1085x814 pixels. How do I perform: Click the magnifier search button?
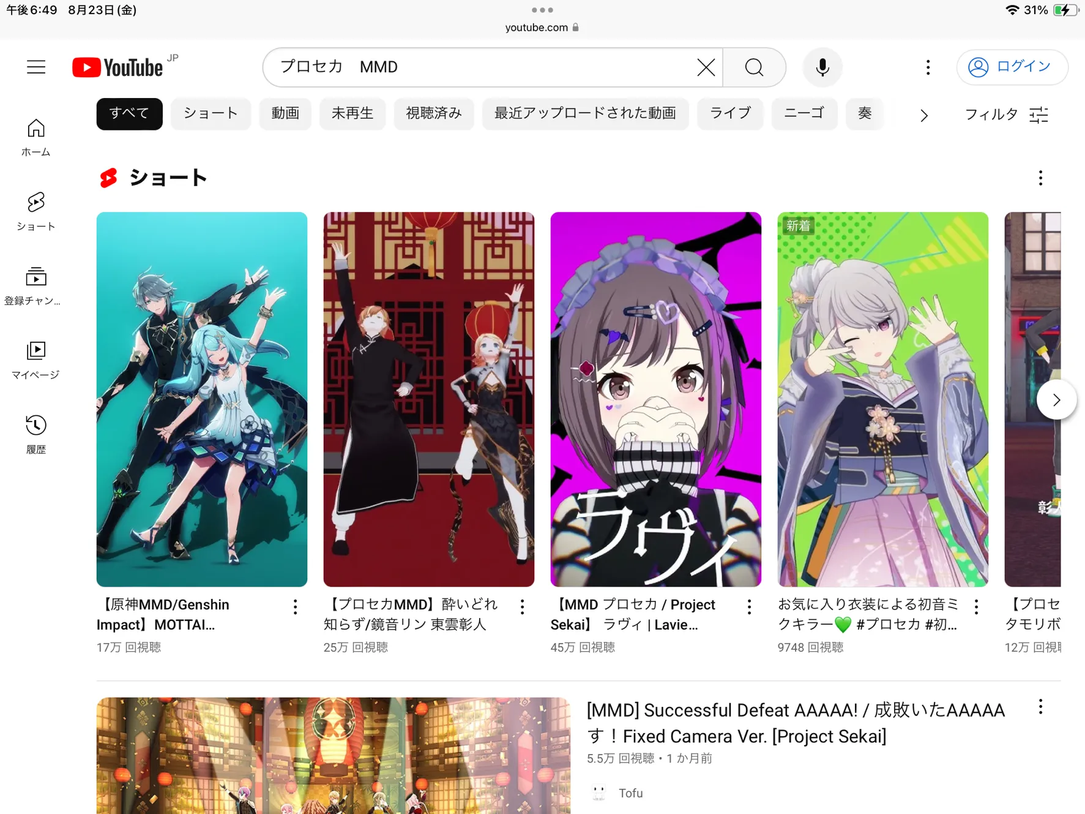click(x=754, y=67)
